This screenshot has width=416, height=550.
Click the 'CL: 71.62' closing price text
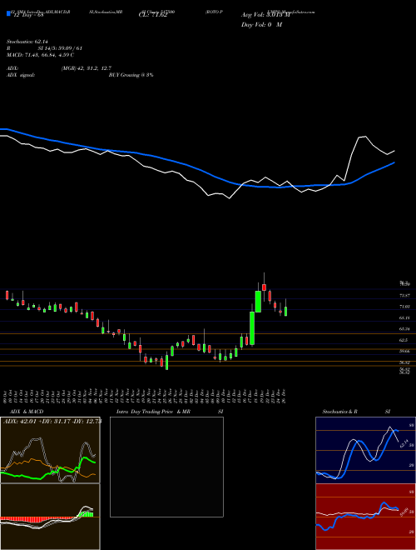point(153,15)
